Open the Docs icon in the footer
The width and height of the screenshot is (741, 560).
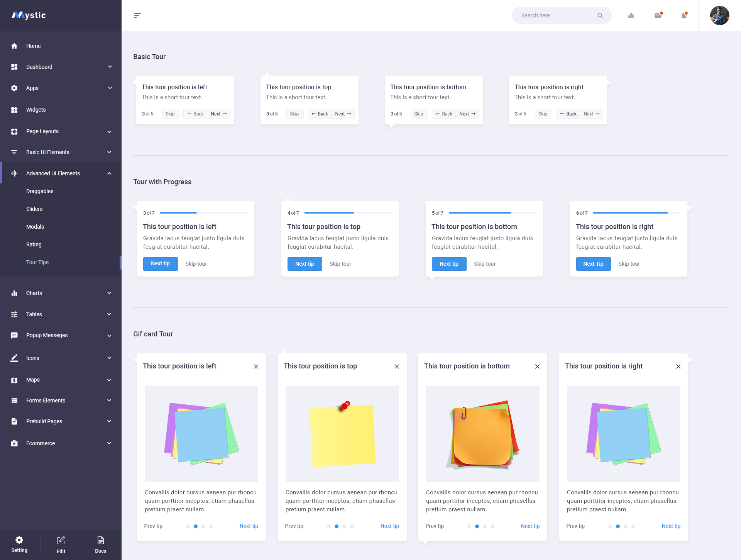pyautogui.click(x=100, y=540)
